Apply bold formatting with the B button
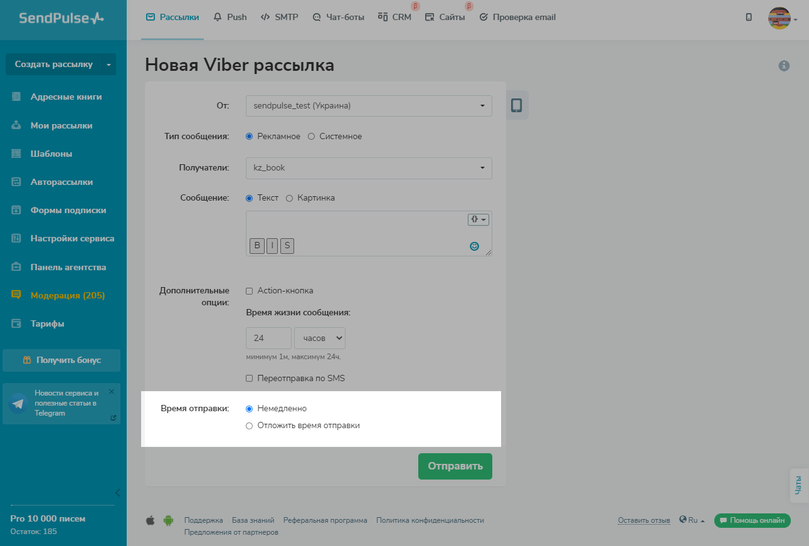809x546 pixels. (257, 246)
